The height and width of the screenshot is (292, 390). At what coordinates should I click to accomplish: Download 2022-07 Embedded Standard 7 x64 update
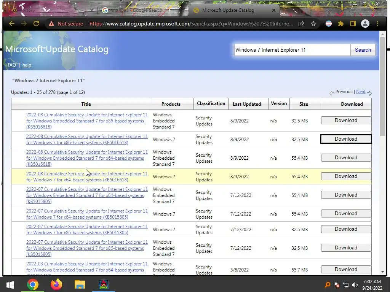pos(346,195)
